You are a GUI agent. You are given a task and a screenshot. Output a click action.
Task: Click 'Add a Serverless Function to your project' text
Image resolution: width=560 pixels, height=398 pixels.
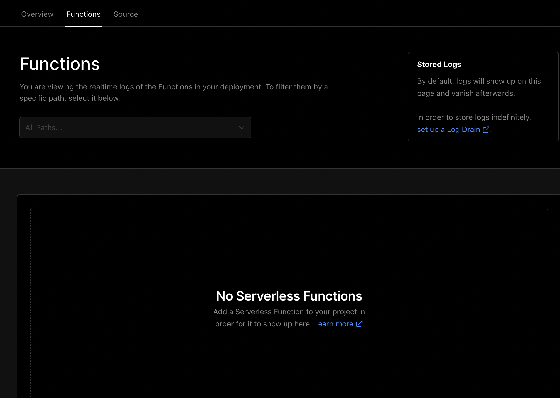(x=289, y=312)
